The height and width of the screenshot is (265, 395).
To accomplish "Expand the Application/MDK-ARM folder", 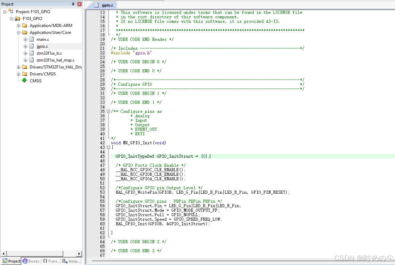I will coord(18,26).
